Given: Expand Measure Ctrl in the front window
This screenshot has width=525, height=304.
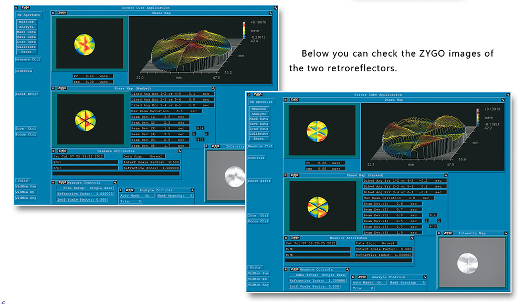Looking at the screenshot, I should pos(260,146).
